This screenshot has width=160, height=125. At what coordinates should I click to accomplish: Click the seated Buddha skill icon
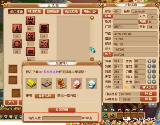tap(17, 28)
